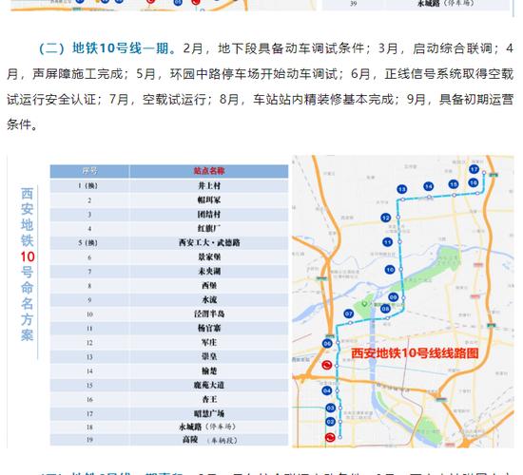Screen dimensions: 523x475
Task: Select the 泾渭半岛 station cell
Action: pos(209,314)
